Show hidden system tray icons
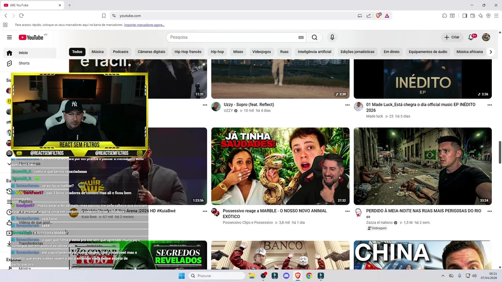Viewport: 502px width, 282px height. pyautogui.click(x=443, y=276)
